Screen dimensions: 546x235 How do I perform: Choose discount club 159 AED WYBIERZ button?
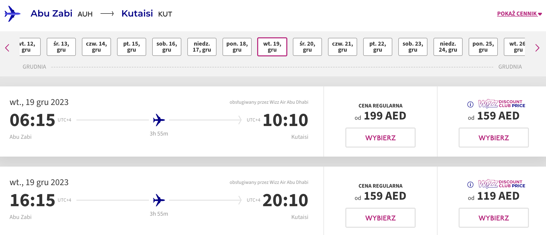pos(494,138)
